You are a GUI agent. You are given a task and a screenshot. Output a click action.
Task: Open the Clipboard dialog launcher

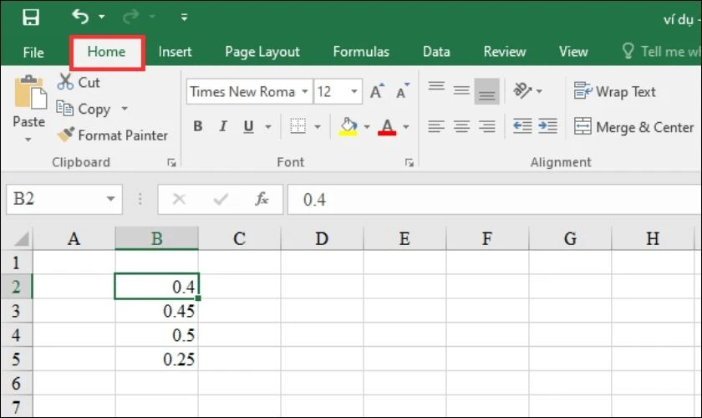tap(171, 163)
